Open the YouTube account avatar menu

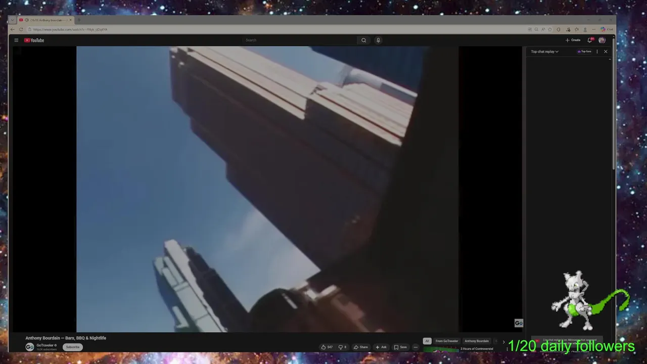(602, 40)
